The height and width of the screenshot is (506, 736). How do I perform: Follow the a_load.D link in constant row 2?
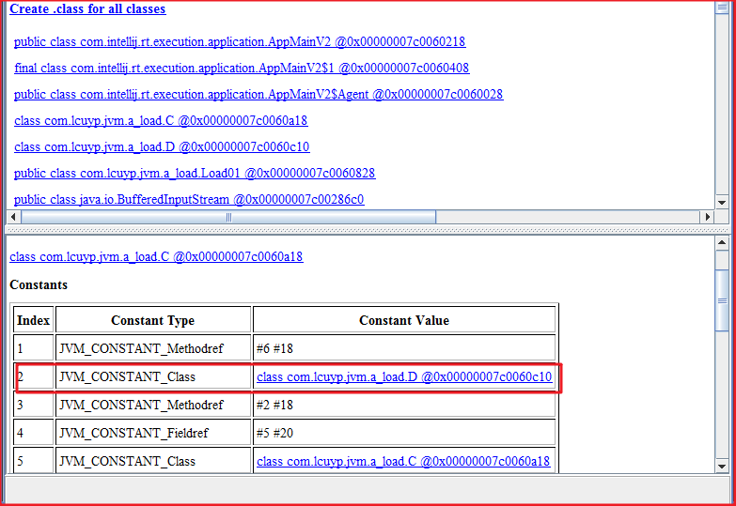[404, 376]
